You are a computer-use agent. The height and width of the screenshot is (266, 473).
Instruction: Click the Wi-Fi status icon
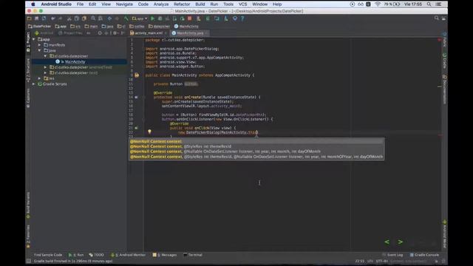pos(378,4)
